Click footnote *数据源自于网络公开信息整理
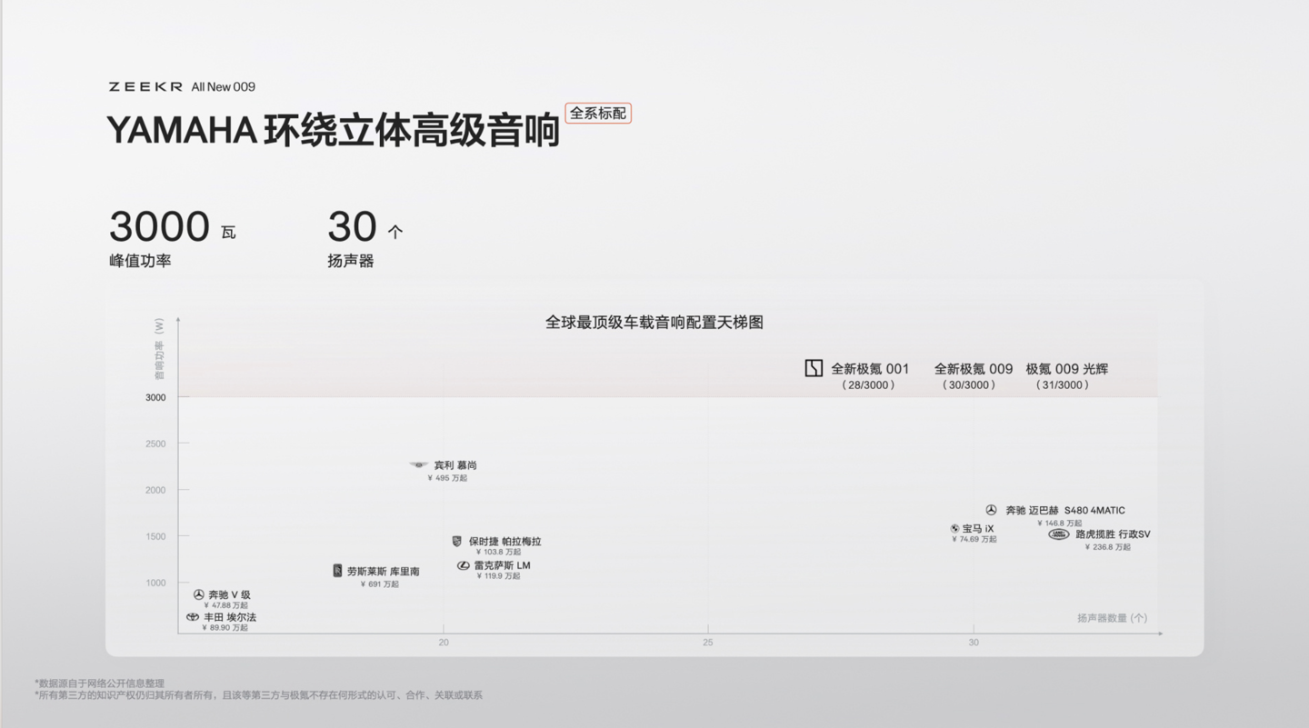This screenshot has width=1309, height=728. pos(100,683)
